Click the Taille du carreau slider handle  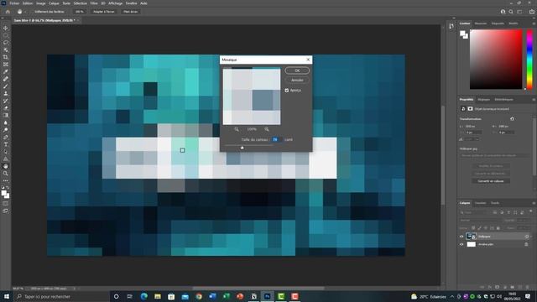(x=242, y=148)
